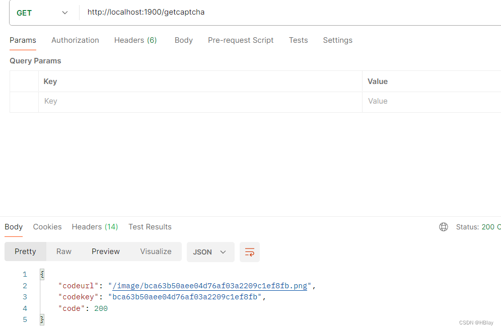
Task: Switch to the Preview response view
Action: point(105,252)
